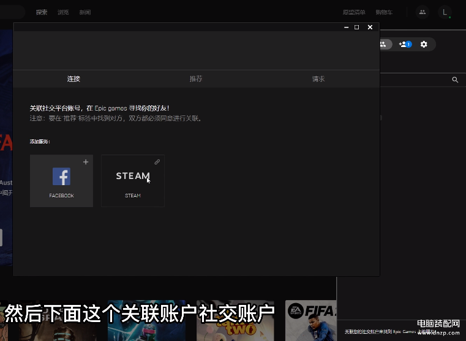Click the Facebook logo icon

(61, 177)
